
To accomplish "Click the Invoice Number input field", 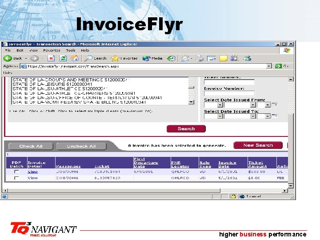I will pyautogui.click(x=229, y=93).
